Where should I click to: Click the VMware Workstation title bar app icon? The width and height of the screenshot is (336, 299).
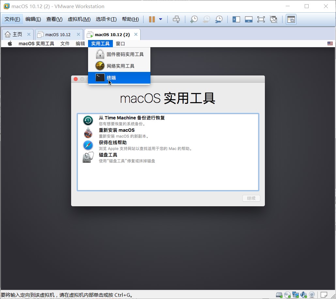[7, 6]
